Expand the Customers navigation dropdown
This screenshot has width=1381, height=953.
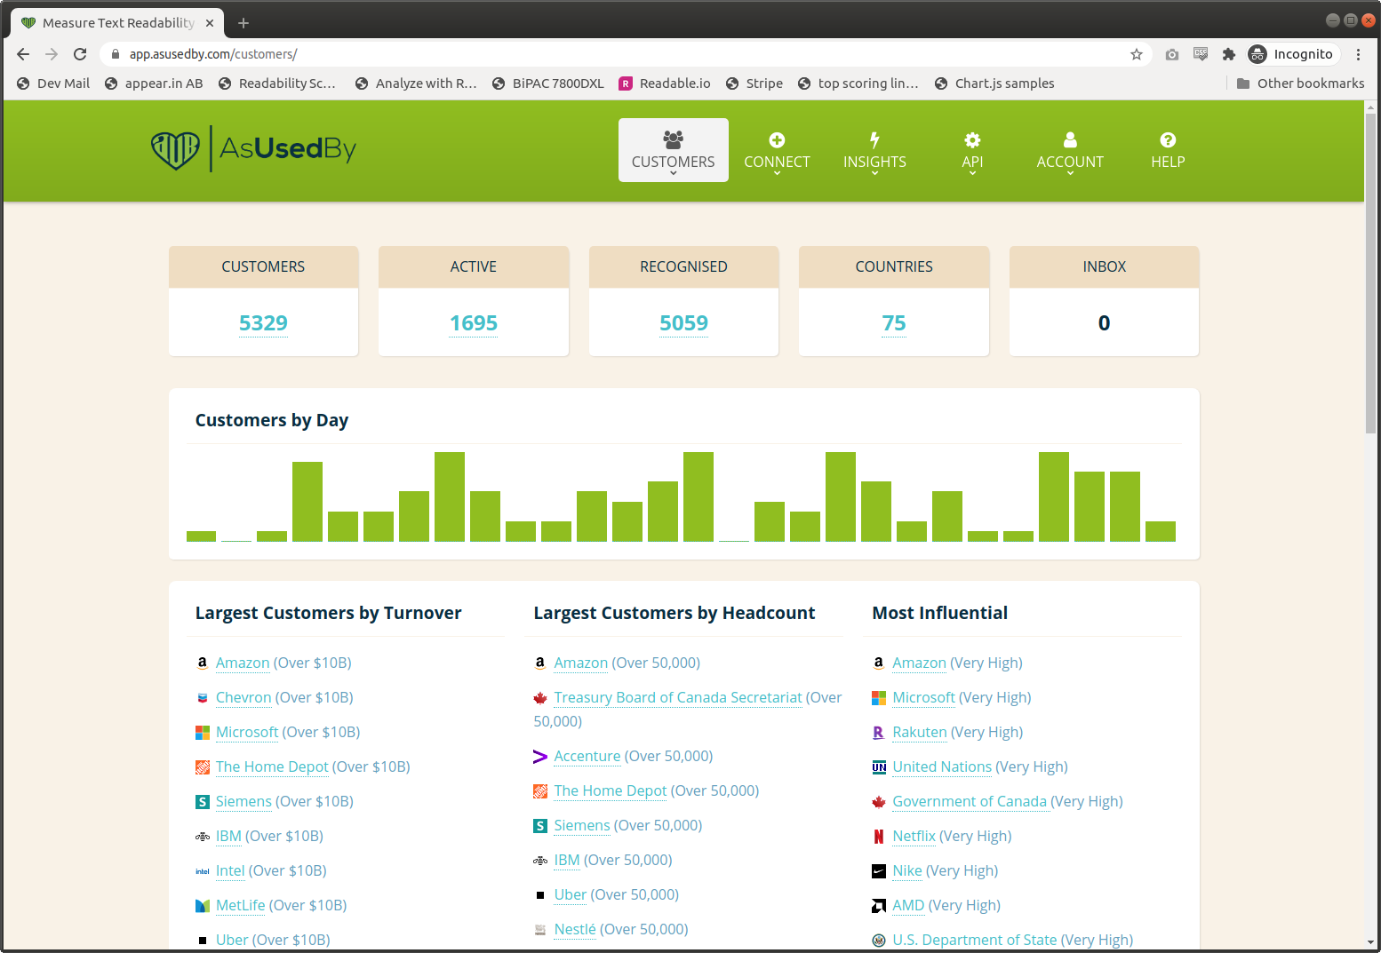pyautogui.click(x=673, y=150)
